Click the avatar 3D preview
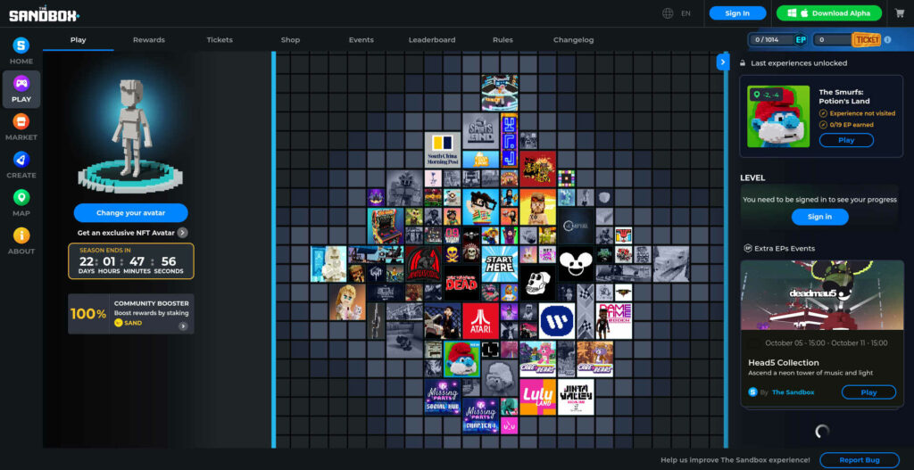This screenshot has width=914, height=470. (x=131, y=136)
